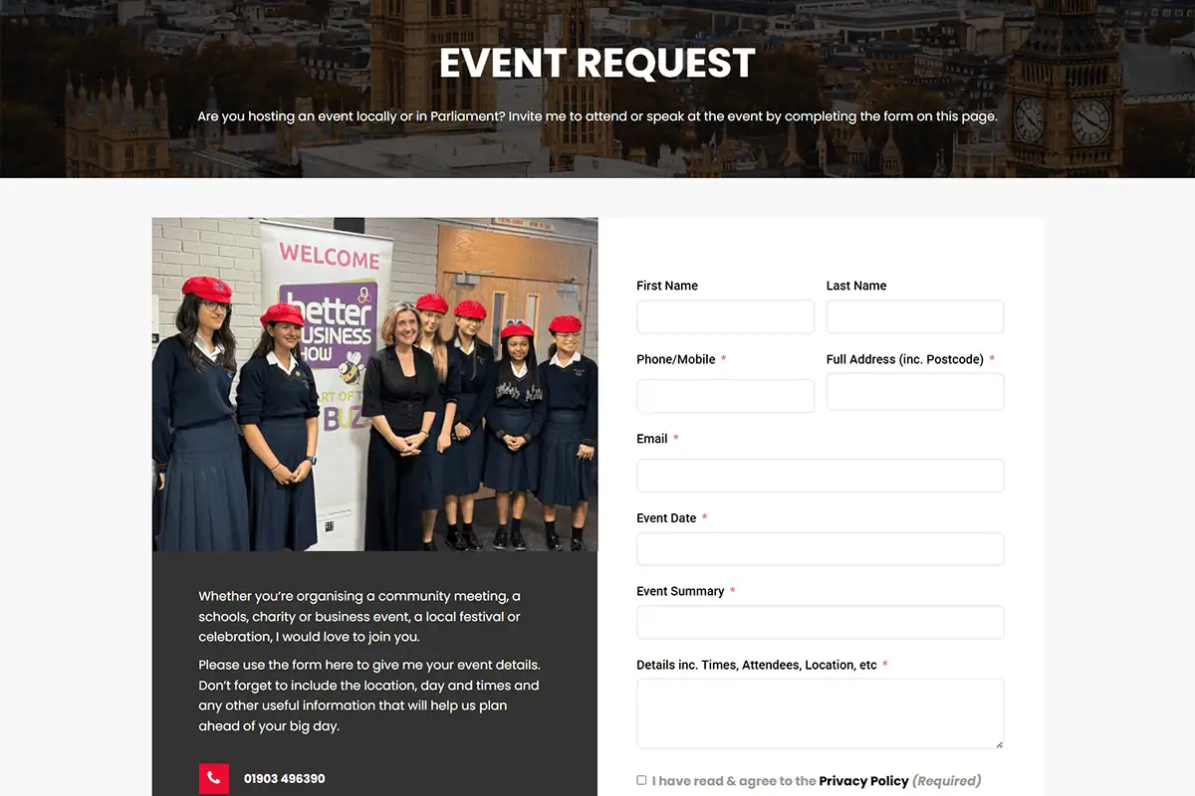Call the number 01903 496390
This screenshot has height=796, width=1195.
click(x=285, y=779)
